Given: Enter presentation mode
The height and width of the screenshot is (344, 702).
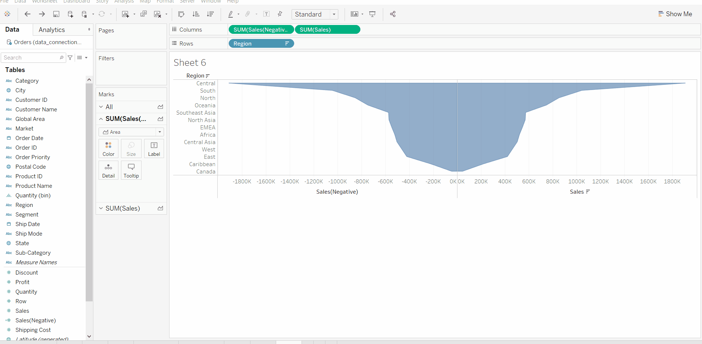Looking at the screenshot, I should tap(373, 14).
